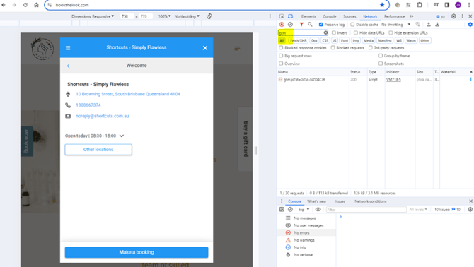
Task: Open All levels log dropdown
Action: tap(418, 209)
